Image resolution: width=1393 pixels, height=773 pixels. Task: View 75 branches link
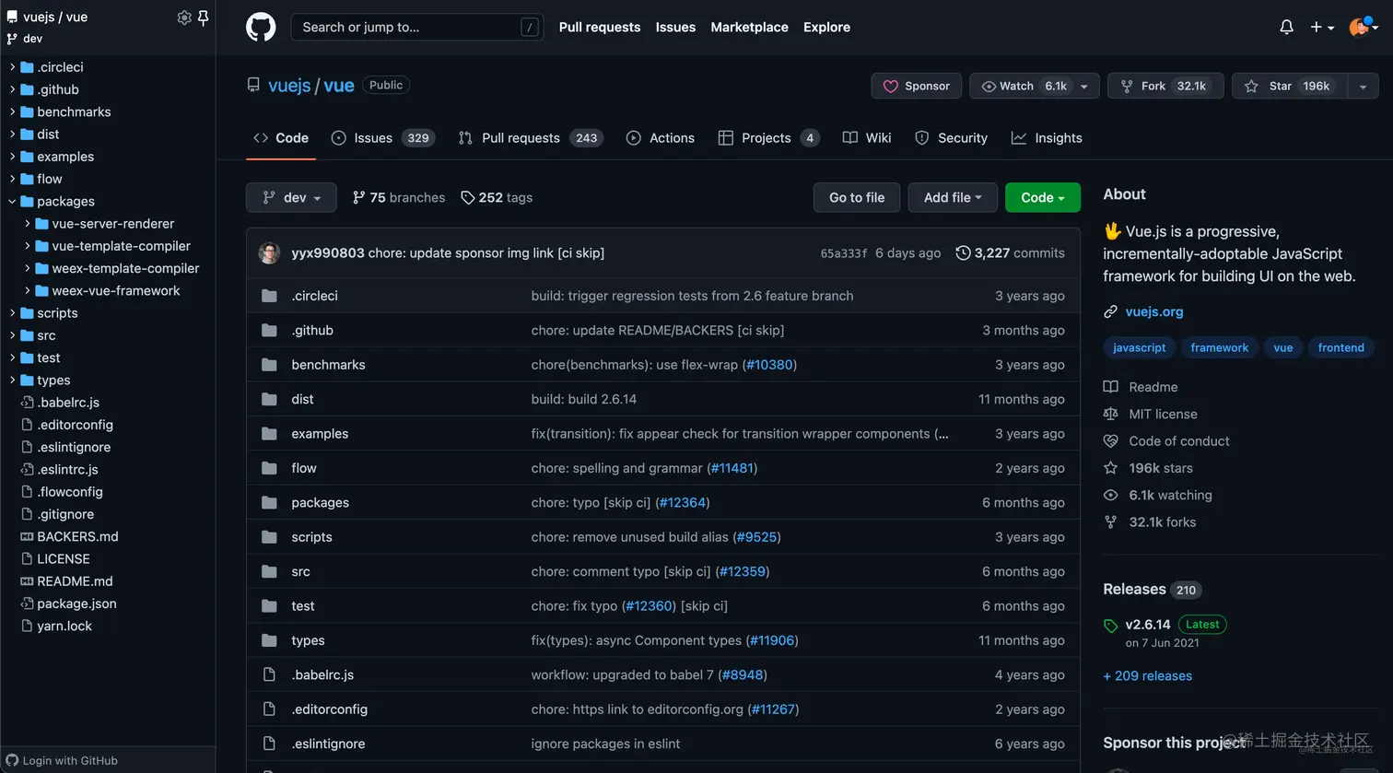(398, 197)
